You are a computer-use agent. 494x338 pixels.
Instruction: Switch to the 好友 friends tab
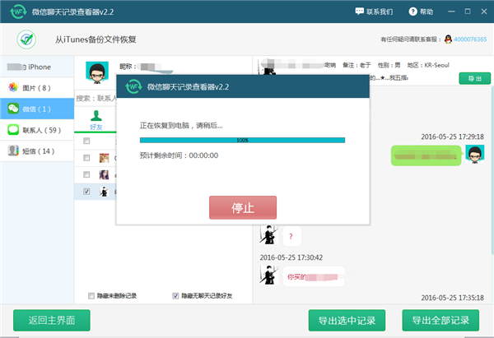coord(96,119)
